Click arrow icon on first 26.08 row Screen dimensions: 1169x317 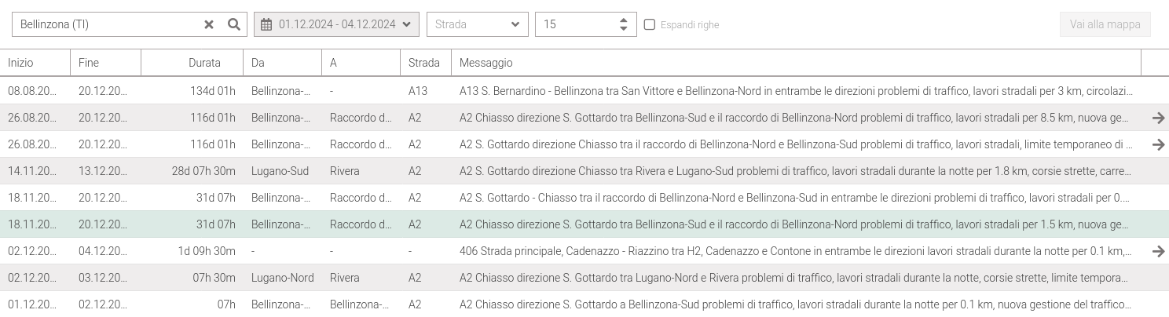(1158, 118)
